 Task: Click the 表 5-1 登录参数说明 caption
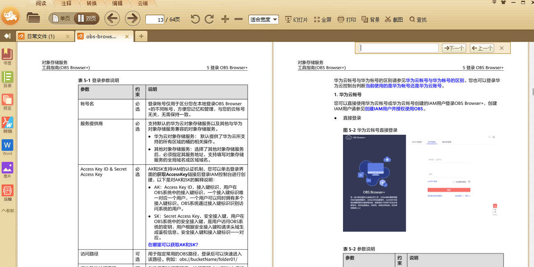tap(99, 81)
